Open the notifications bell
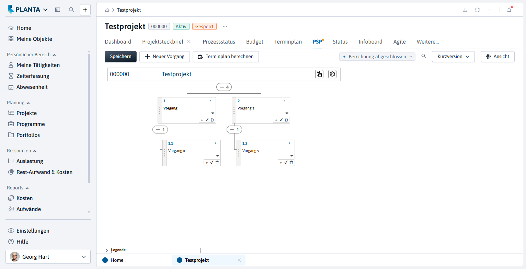526x269 pixels. pyautogui.click(x=509, y=10)
